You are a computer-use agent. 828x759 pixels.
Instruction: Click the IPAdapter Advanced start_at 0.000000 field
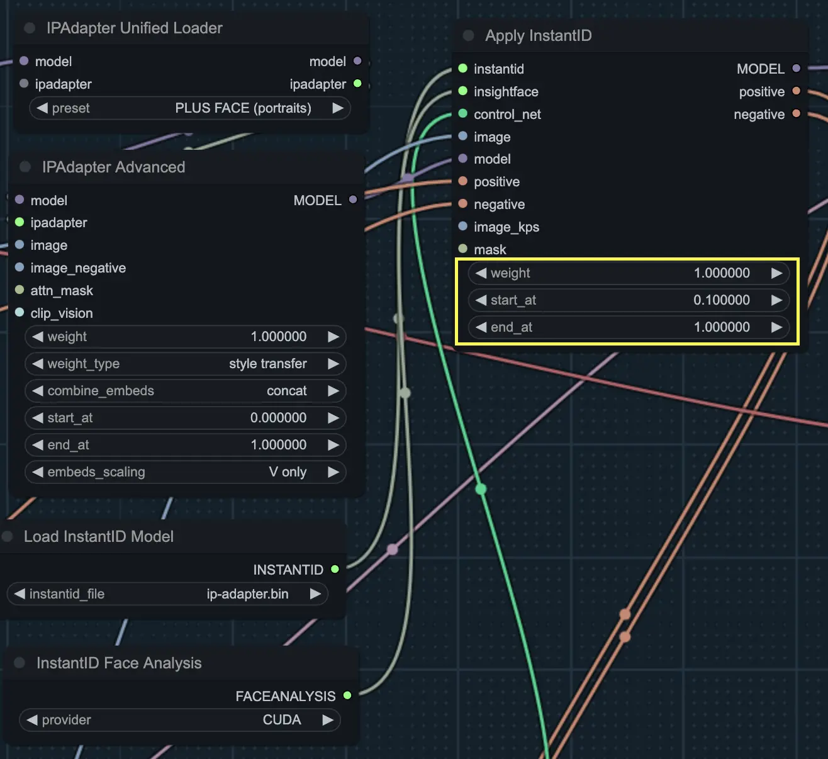tap(186, 418)
